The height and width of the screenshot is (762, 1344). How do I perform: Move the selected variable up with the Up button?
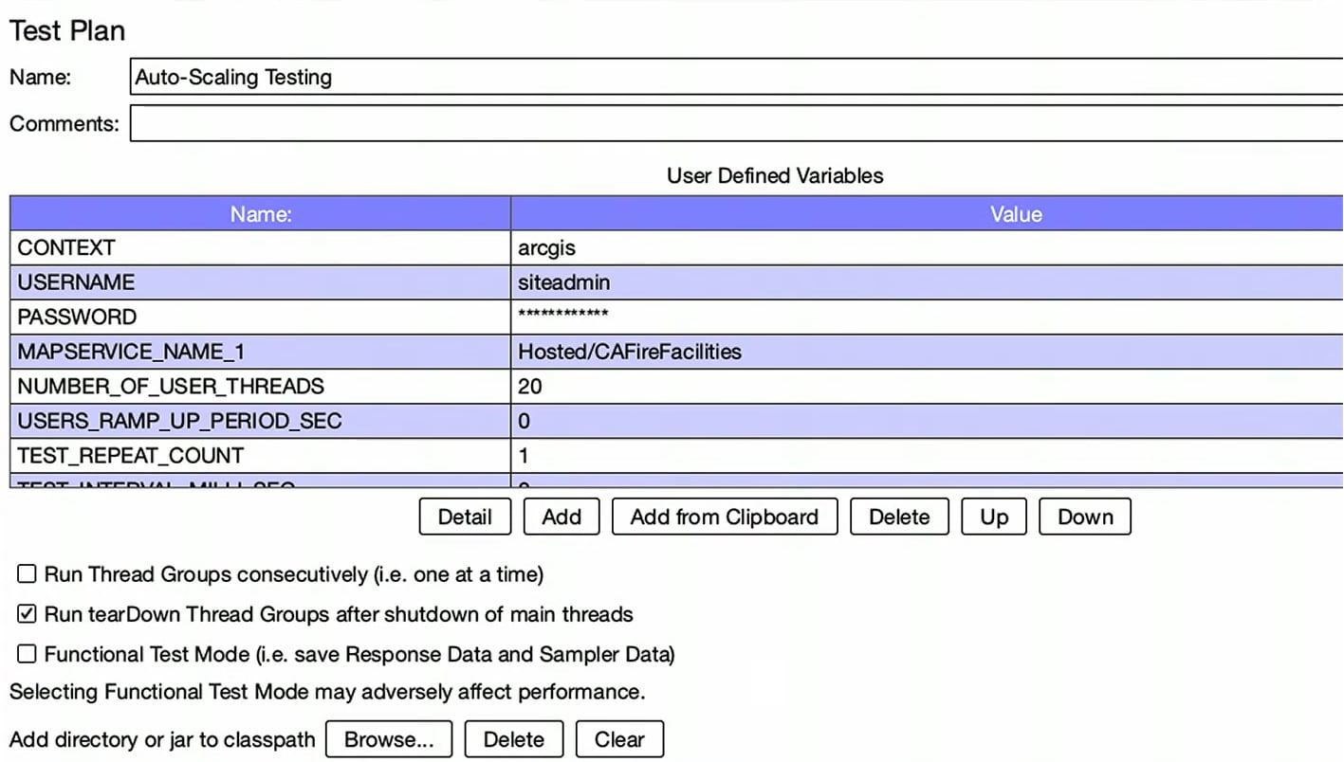[993, 517]
